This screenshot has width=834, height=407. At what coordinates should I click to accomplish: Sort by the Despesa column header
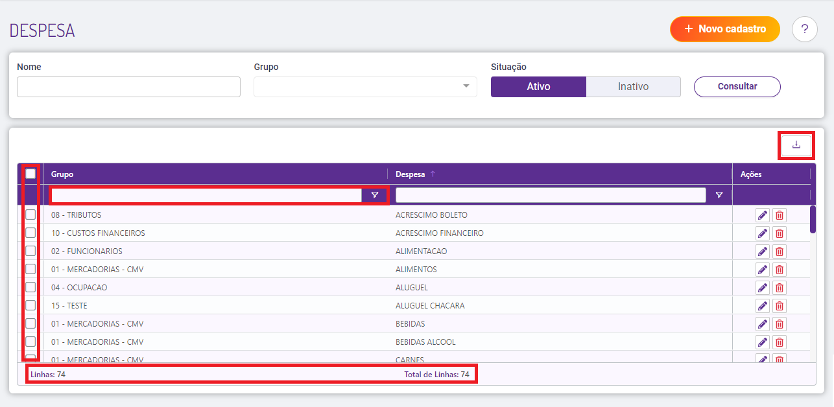click(x=410, y=174)
